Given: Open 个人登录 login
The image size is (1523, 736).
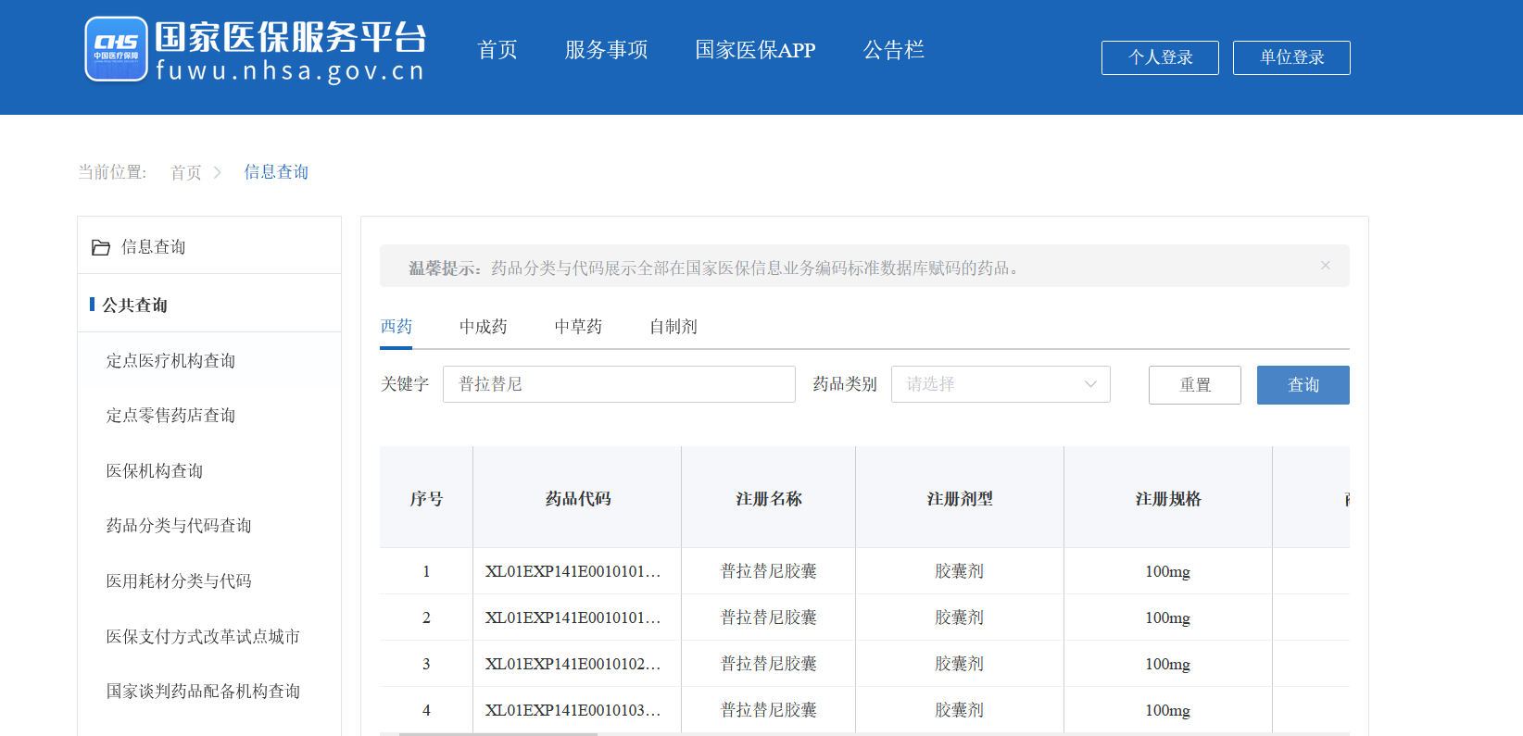Looking at the screenshot, I should [1159, 57].
